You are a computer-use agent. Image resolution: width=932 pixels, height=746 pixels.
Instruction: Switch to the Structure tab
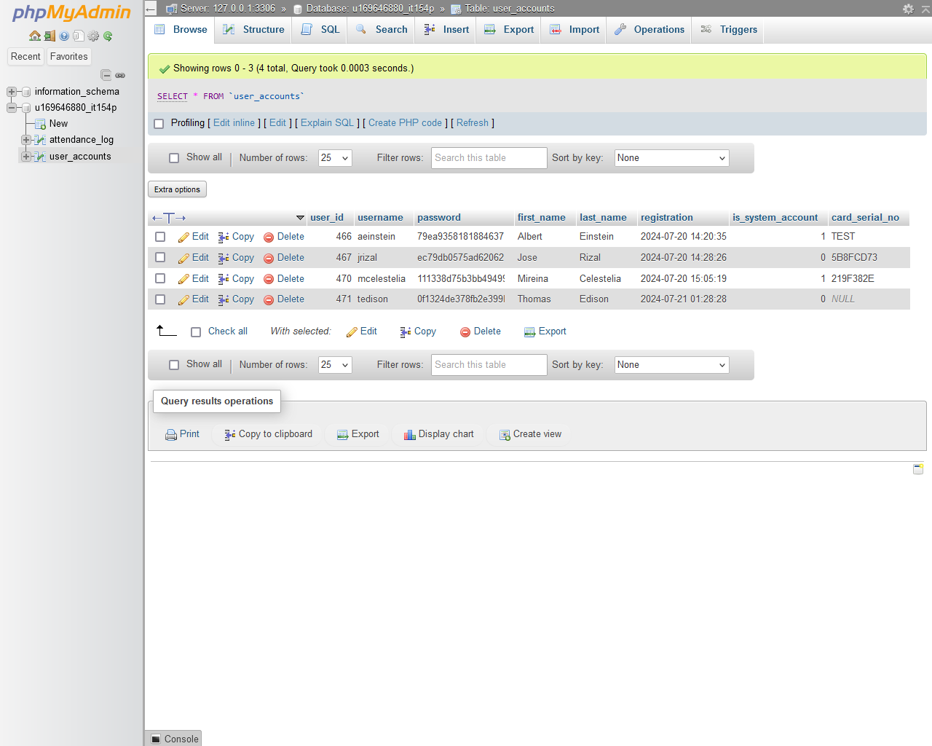[x=254, y=30]
